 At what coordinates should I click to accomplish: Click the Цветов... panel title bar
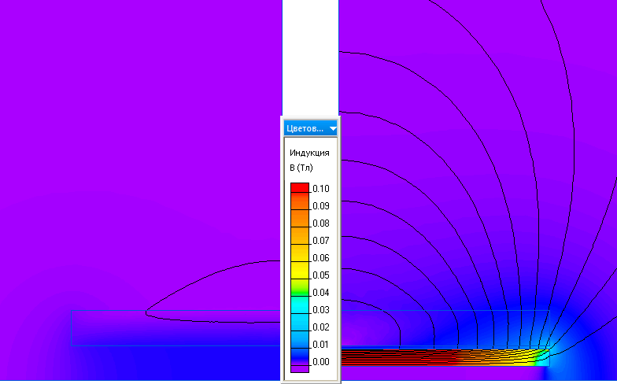tap(305, 128)
